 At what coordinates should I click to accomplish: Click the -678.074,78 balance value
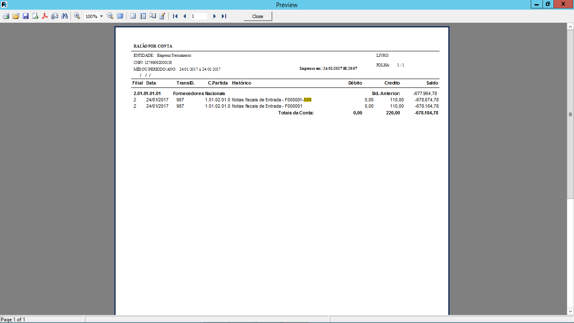click(x=427, y=100)
